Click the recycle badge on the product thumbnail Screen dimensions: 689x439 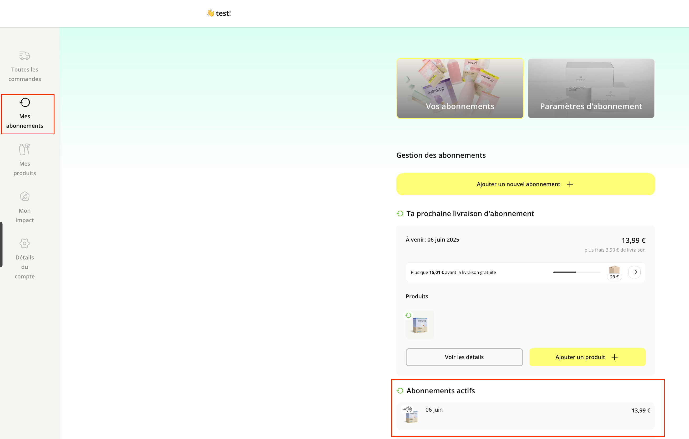tap(408, 315)
